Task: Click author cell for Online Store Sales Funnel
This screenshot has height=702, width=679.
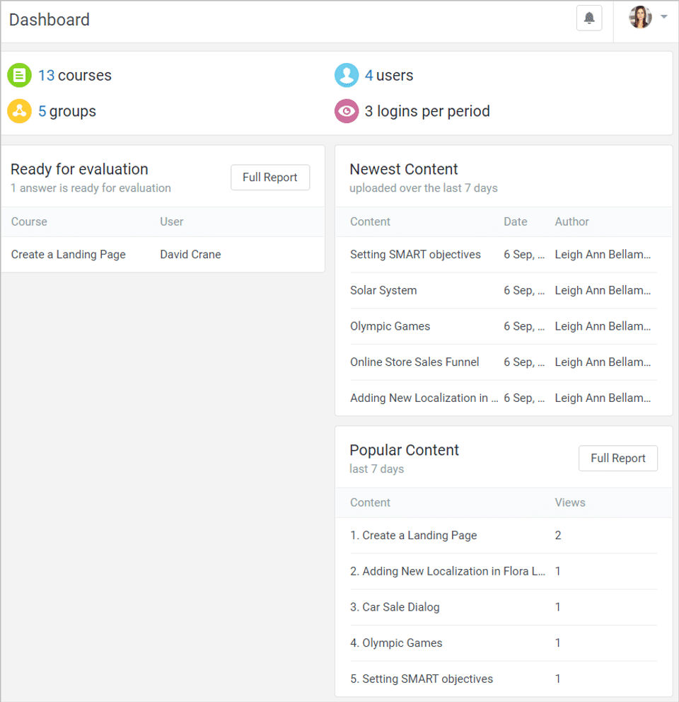Action: (603, 362)
